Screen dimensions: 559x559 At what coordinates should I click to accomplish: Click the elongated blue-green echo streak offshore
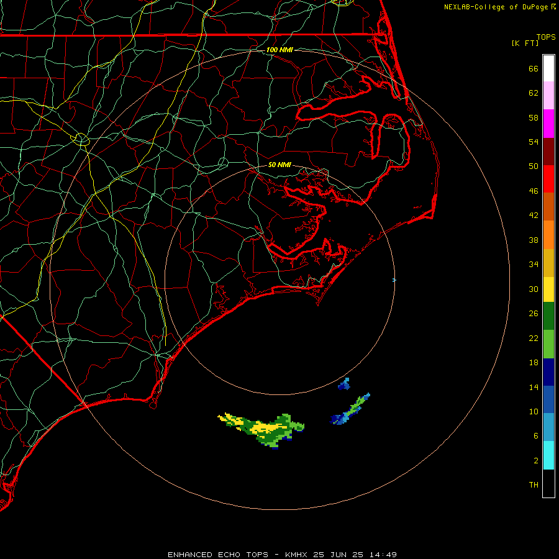350,409
